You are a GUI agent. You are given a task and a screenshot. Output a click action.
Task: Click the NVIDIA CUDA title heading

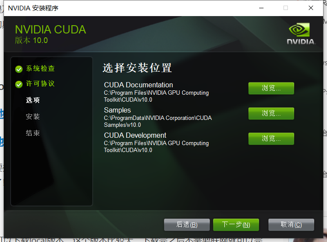pyautogui.click(x=50, y=30)
